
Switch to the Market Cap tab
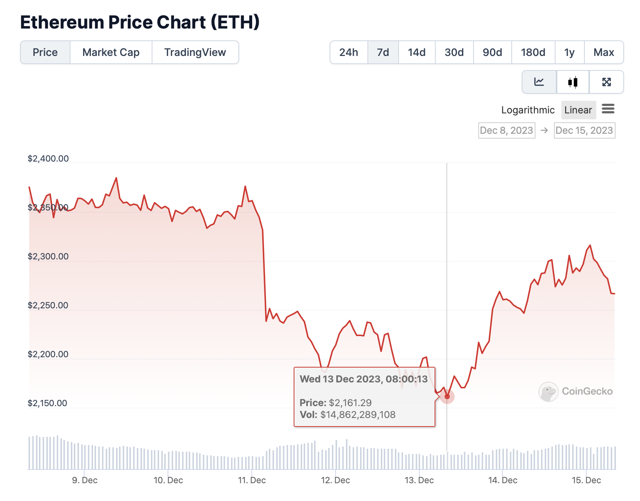pyautogui.click(x=111, y=52)
